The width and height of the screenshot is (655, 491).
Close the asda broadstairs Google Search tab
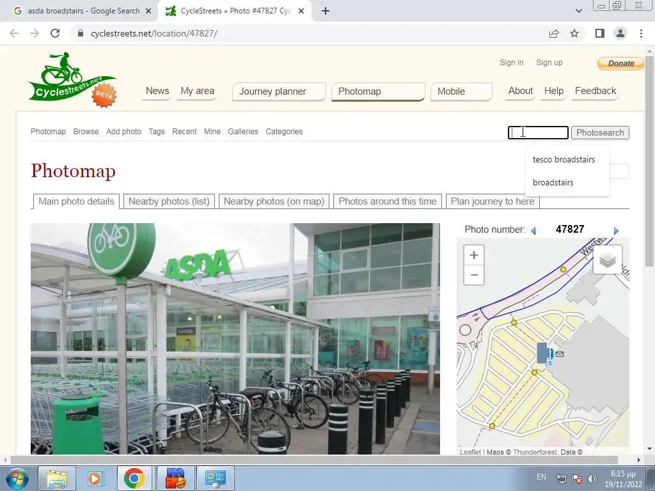point(148,11)
